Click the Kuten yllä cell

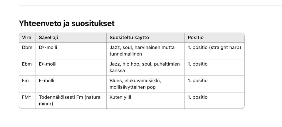pyautogui.click(x=120, y=97)
